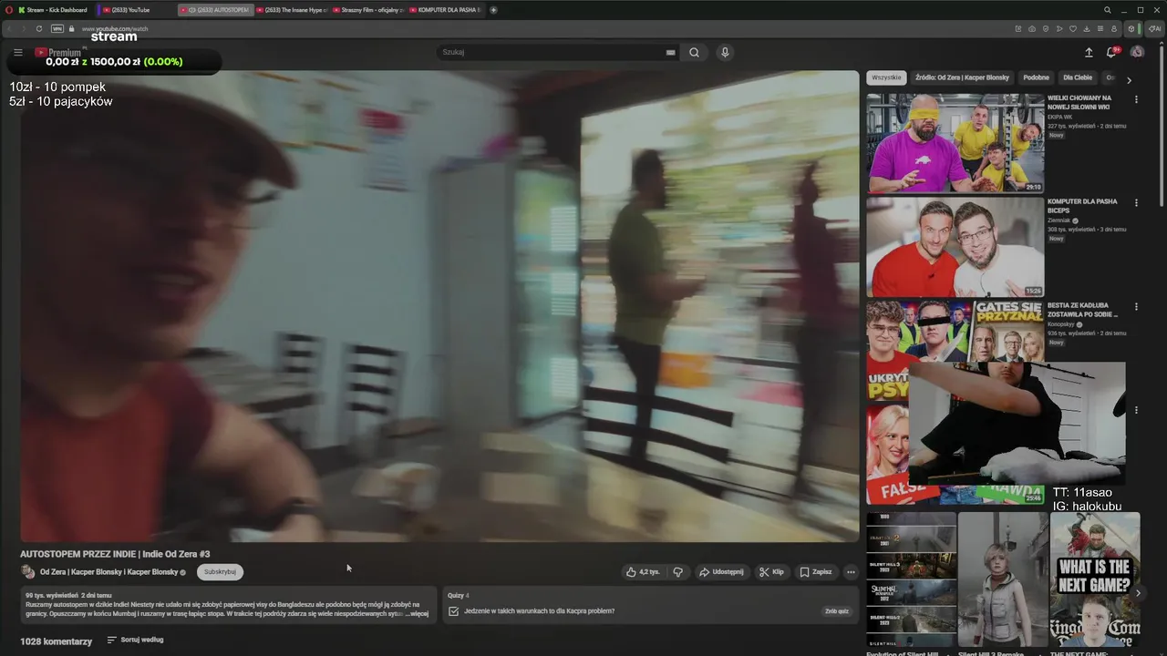Open the browser downloads icon

(x=1087, y=28)
